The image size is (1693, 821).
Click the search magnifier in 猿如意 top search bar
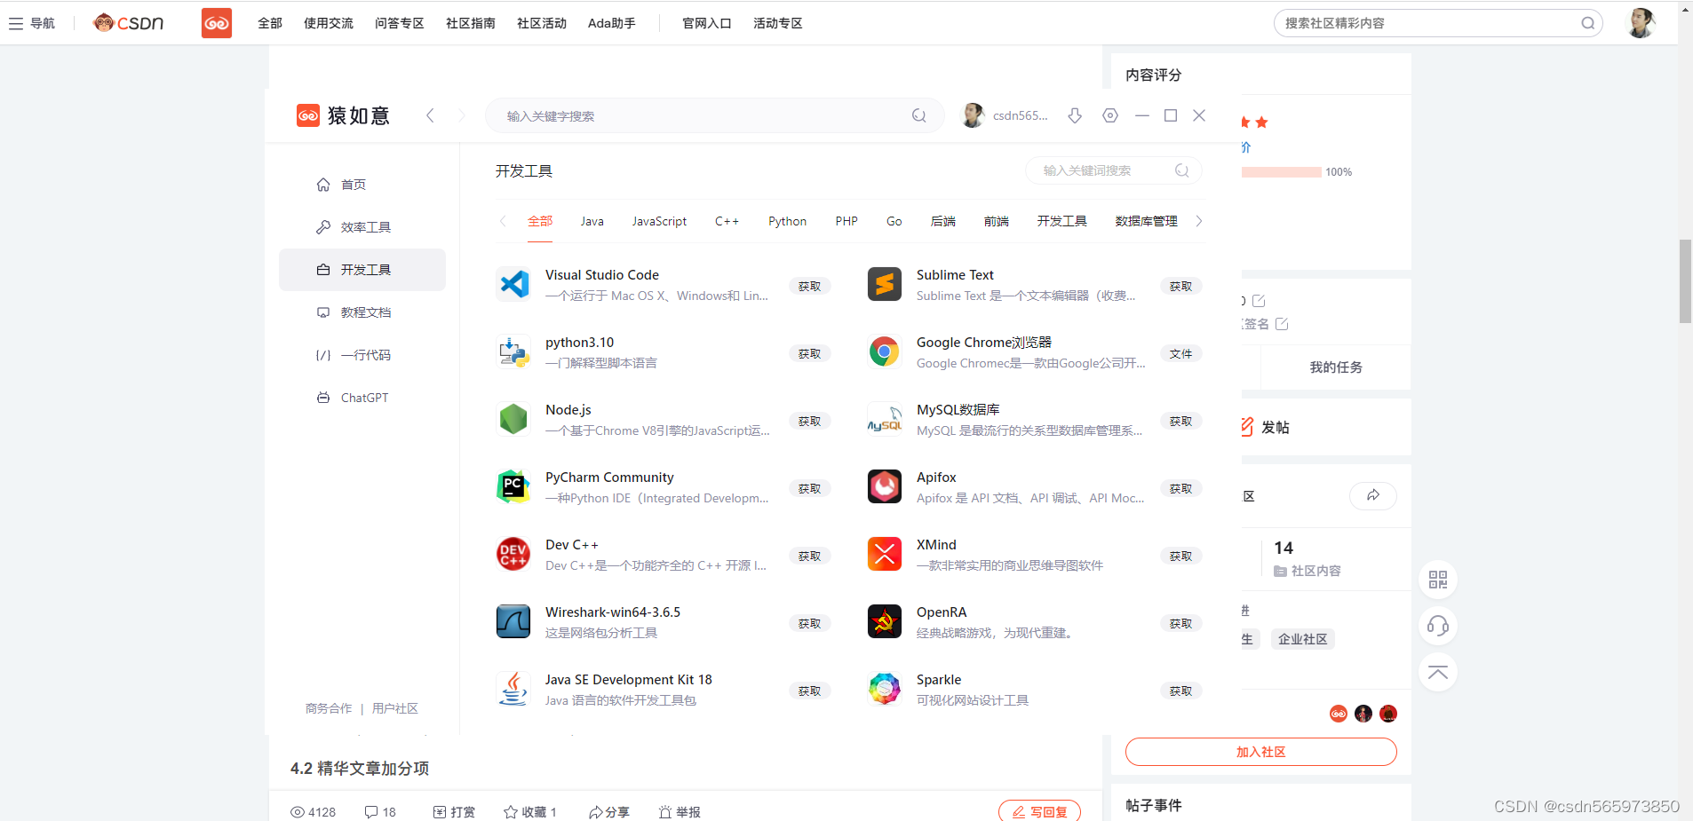coord(919,115)
